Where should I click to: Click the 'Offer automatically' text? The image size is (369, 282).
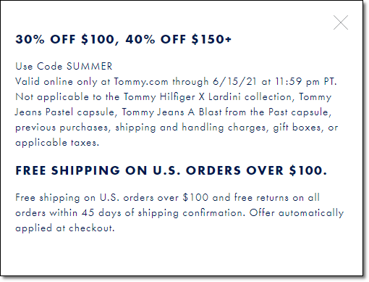pyautogui.click(x=297, y=213)
